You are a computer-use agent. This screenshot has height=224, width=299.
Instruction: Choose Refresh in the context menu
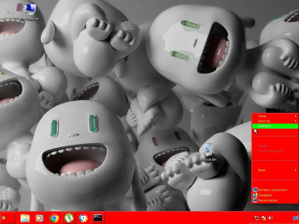point(275,126)
